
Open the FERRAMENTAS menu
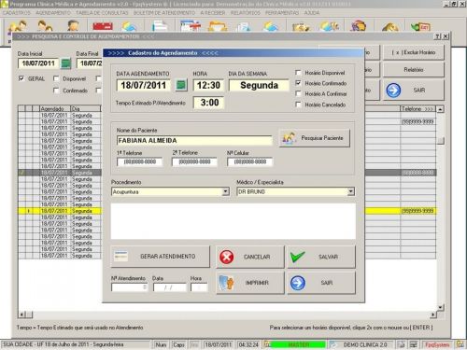pos(282,13)
